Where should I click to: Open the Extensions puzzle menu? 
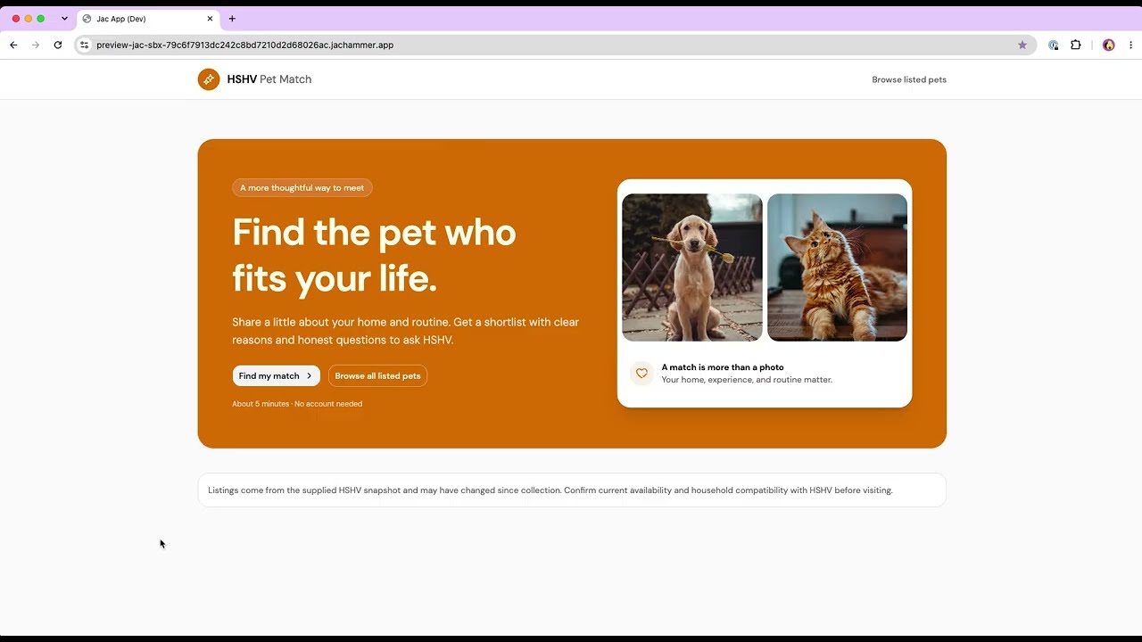click(x=1076, y=45)
